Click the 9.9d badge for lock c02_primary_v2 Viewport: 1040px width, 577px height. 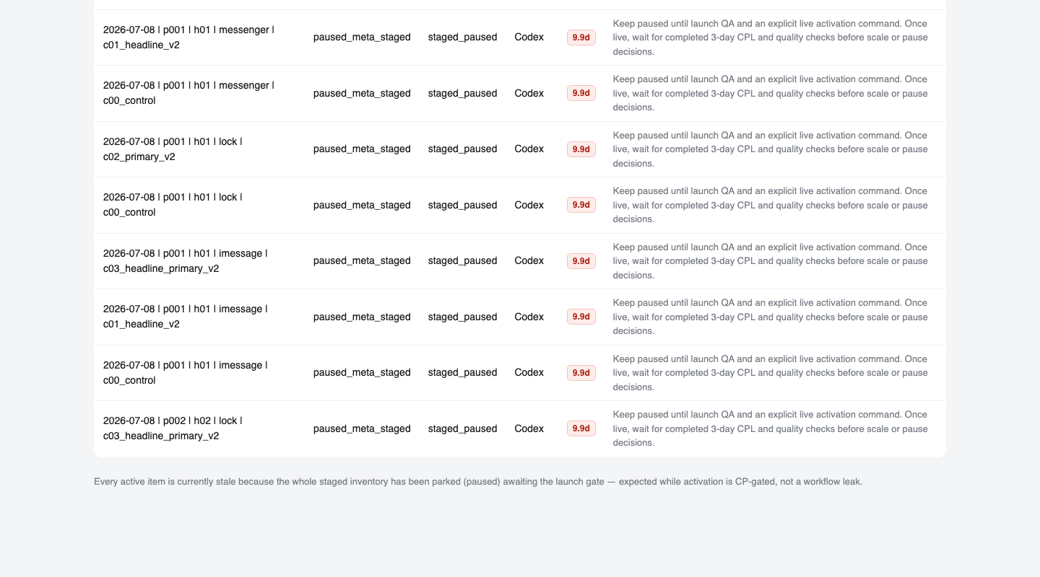[x=581, y=149]
